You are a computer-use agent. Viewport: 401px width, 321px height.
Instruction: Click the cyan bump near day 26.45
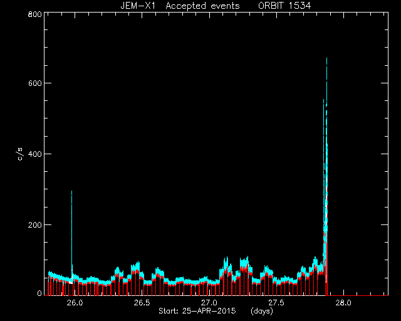coord(135,266)
